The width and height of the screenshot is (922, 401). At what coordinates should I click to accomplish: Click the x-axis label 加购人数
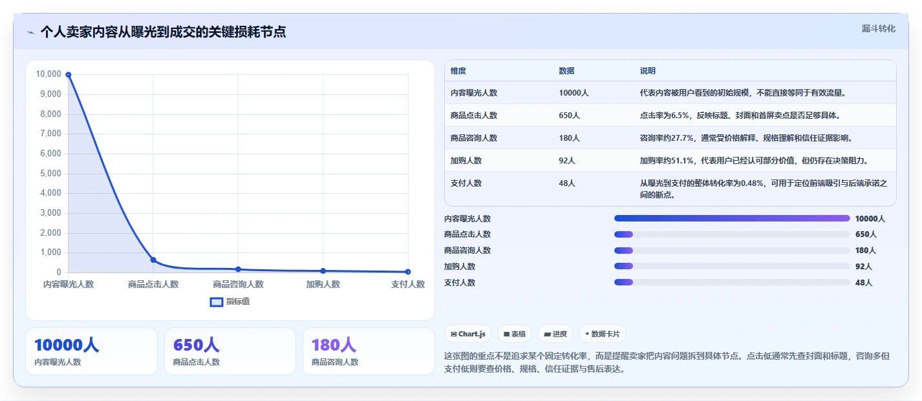click(x=323, y=284)
